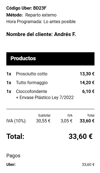
Task: Click the IVA (10%) row label
Action: 16,121
